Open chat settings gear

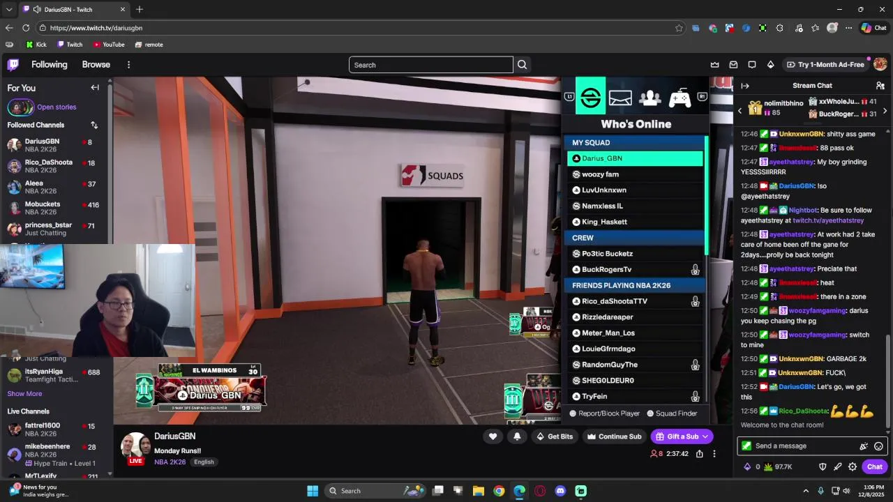pos(853,467)
